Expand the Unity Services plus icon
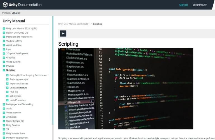This screenshot has width=215, height=140. click(x=4, y=125)
